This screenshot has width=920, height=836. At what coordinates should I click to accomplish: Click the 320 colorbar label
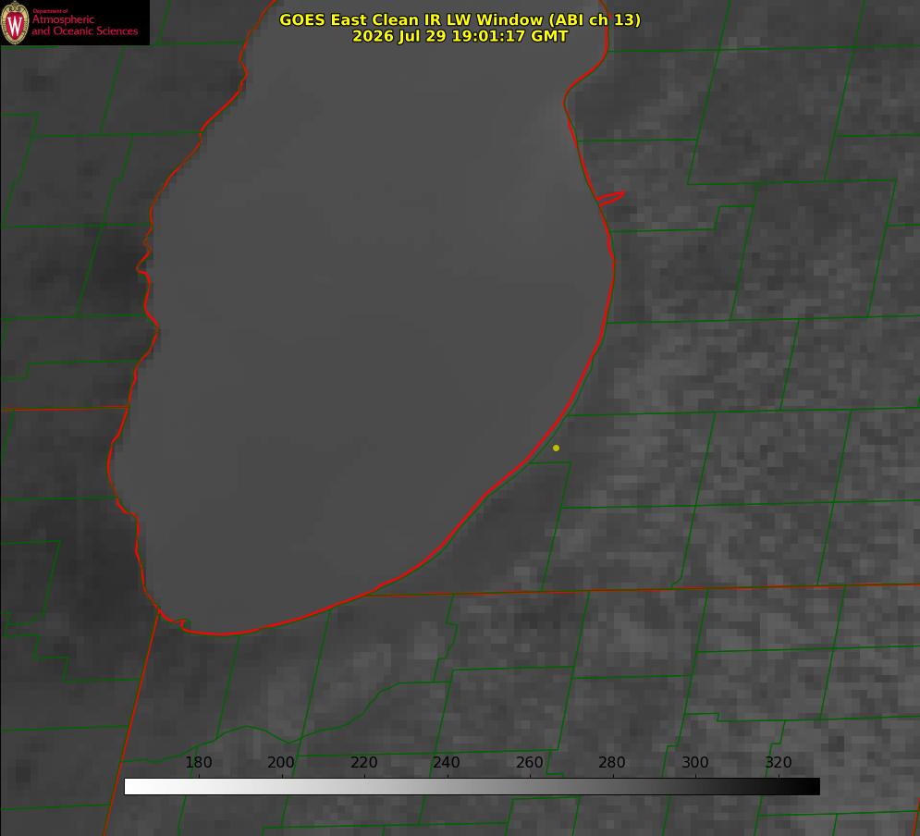(x=779, y=762)
